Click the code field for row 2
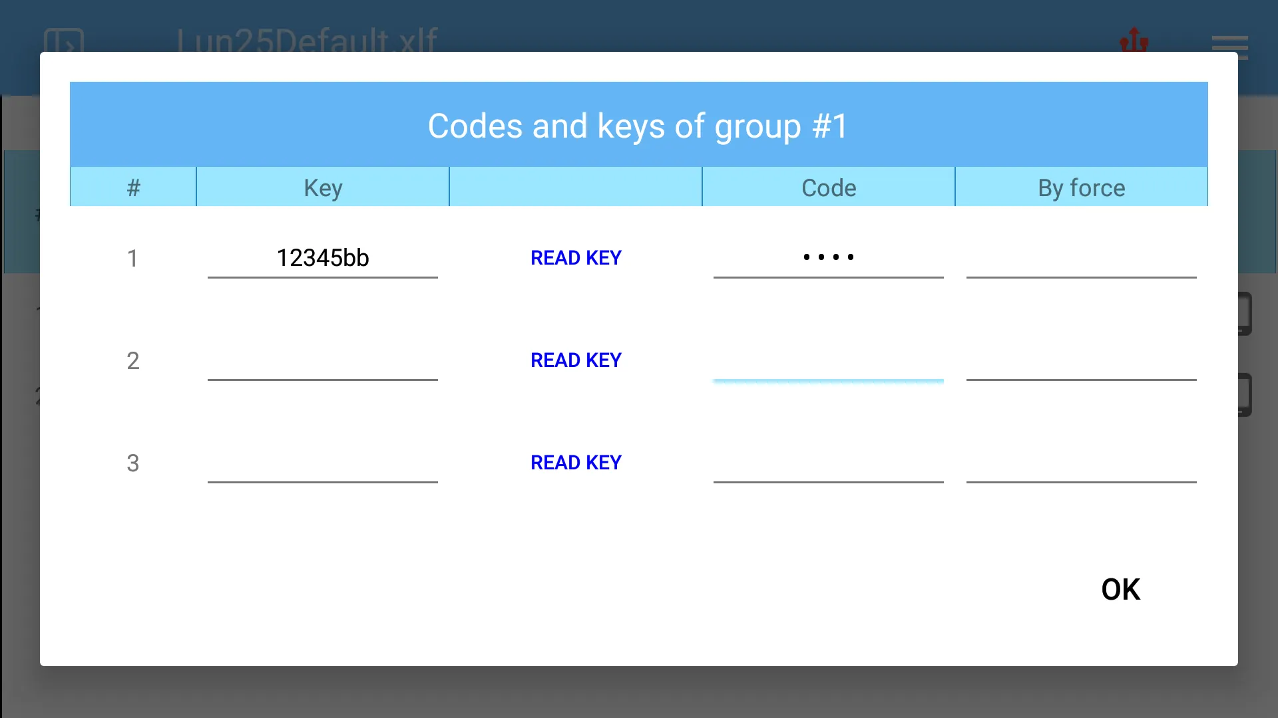The width and height of the screenshot is (1278, 718). tap(829, 360)
